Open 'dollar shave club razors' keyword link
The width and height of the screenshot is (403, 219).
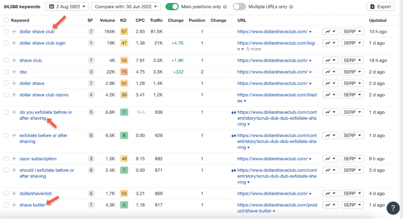(x=44, y=95)
